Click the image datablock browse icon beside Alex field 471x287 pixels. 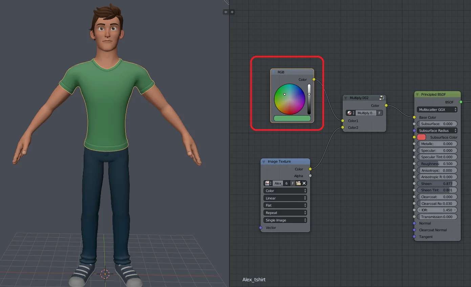point(267,183)
